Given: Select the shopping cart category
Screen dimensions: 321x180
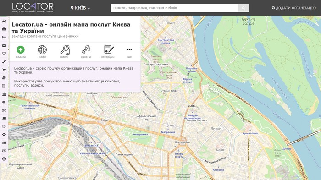Looking at the screenshot, I should [4, 70].
